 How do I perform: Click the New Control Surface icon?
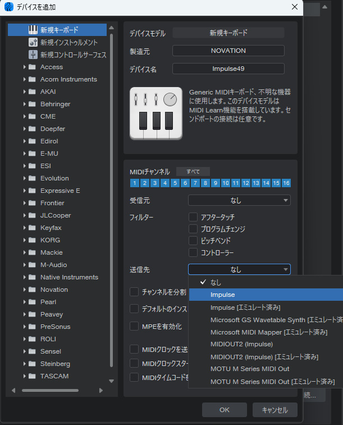[33, 55]
